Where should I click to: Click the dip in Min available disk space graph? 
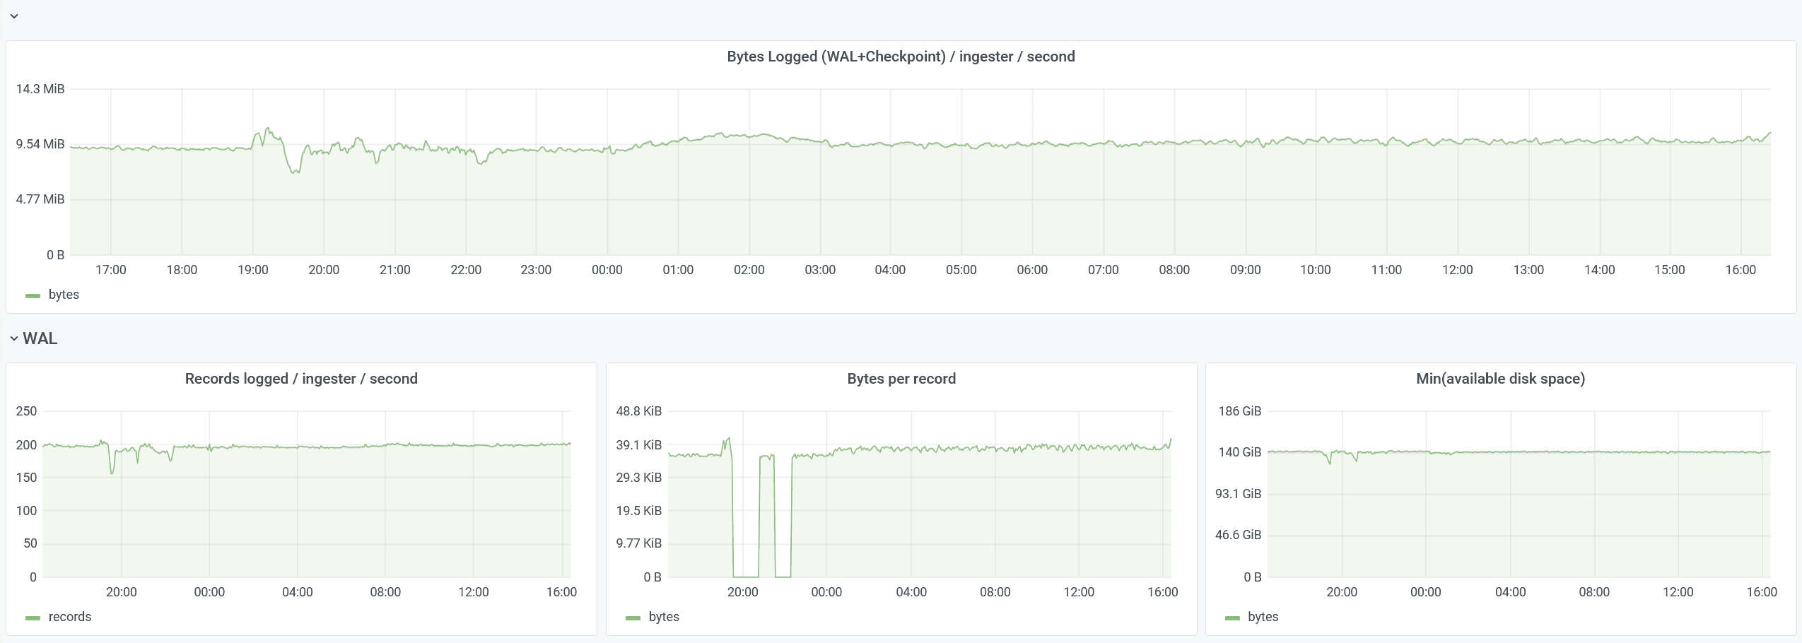click(x=1330, y=463)
